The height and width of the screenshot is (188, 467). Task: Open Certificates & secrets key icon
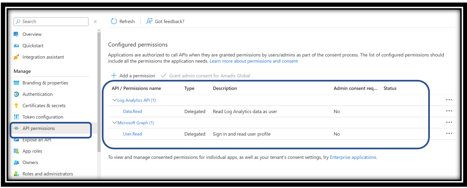coord(16,105)
